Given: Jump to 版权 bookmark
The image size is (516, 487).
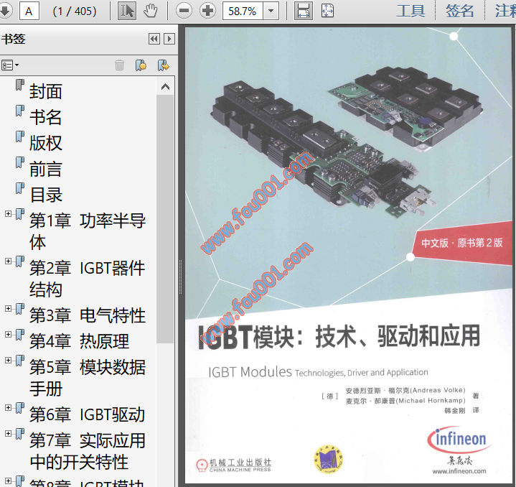Looking at the screenshot, I should [46, 143].
